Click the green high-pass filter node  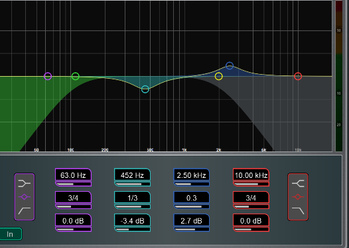click(x=76, y=76)
